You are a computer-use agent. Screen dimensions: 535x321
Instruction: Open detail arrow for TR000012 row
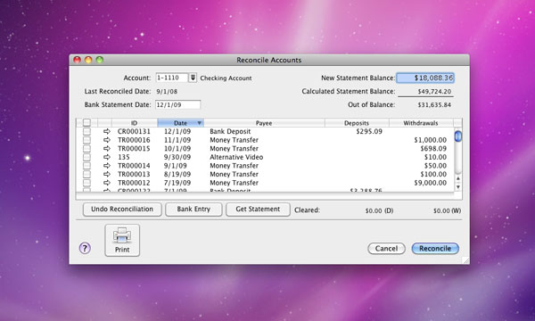click(x=107, y=183)
